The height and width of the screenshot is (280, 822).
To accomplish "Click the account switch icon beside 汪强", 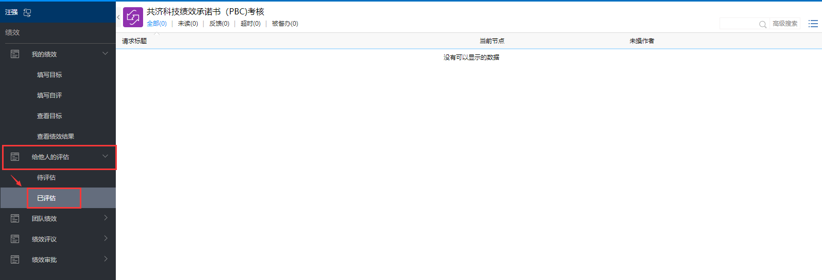I will click(x=27, y=13).
